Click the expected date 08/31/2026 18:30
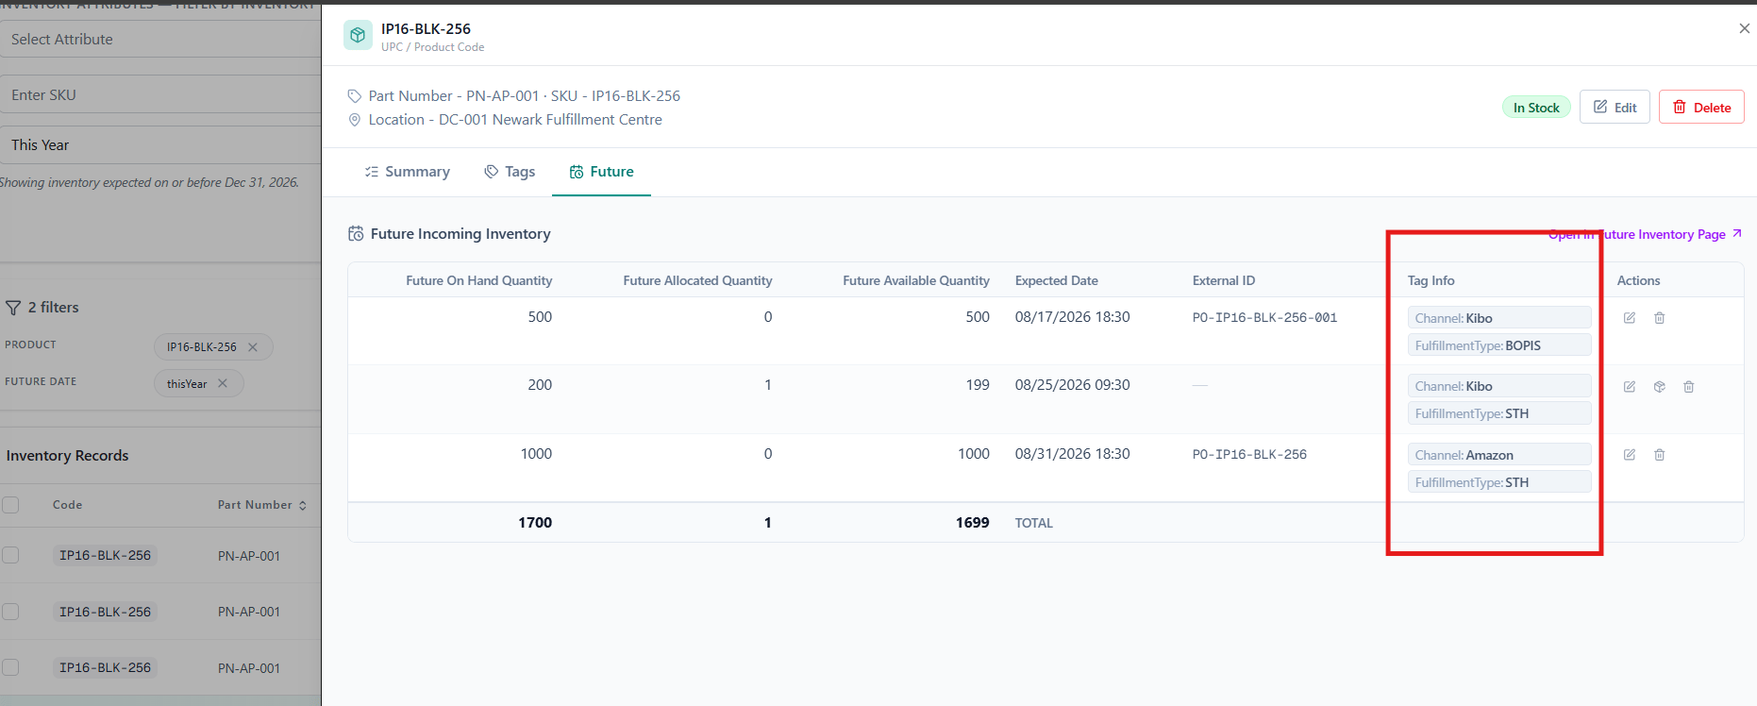This screenshot has height=706, width=1757. pos(1073,454)
